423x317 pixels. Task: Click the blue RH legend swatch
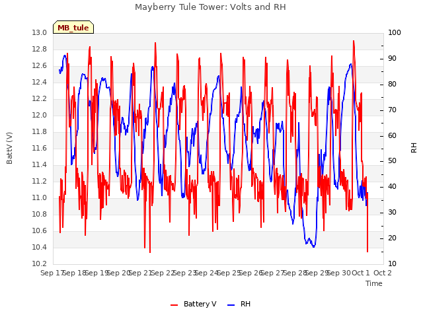pyautogui.click(x=231, y=305)
